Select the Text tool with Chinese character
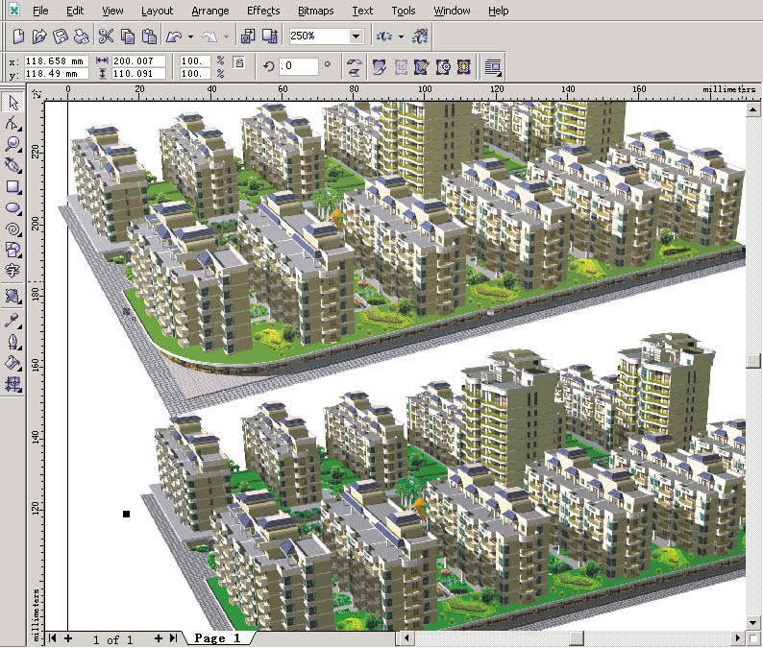Image resolution: width=763 pixels, height=648 pixels. click(13, 271)
